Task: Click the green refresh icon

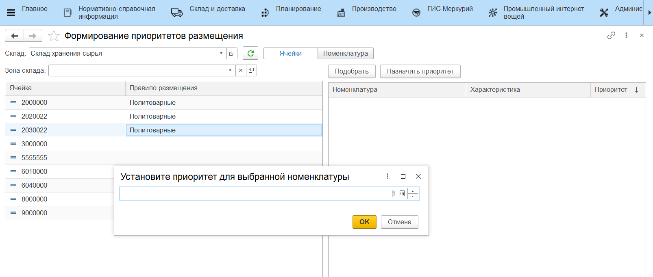Action: 250,53
